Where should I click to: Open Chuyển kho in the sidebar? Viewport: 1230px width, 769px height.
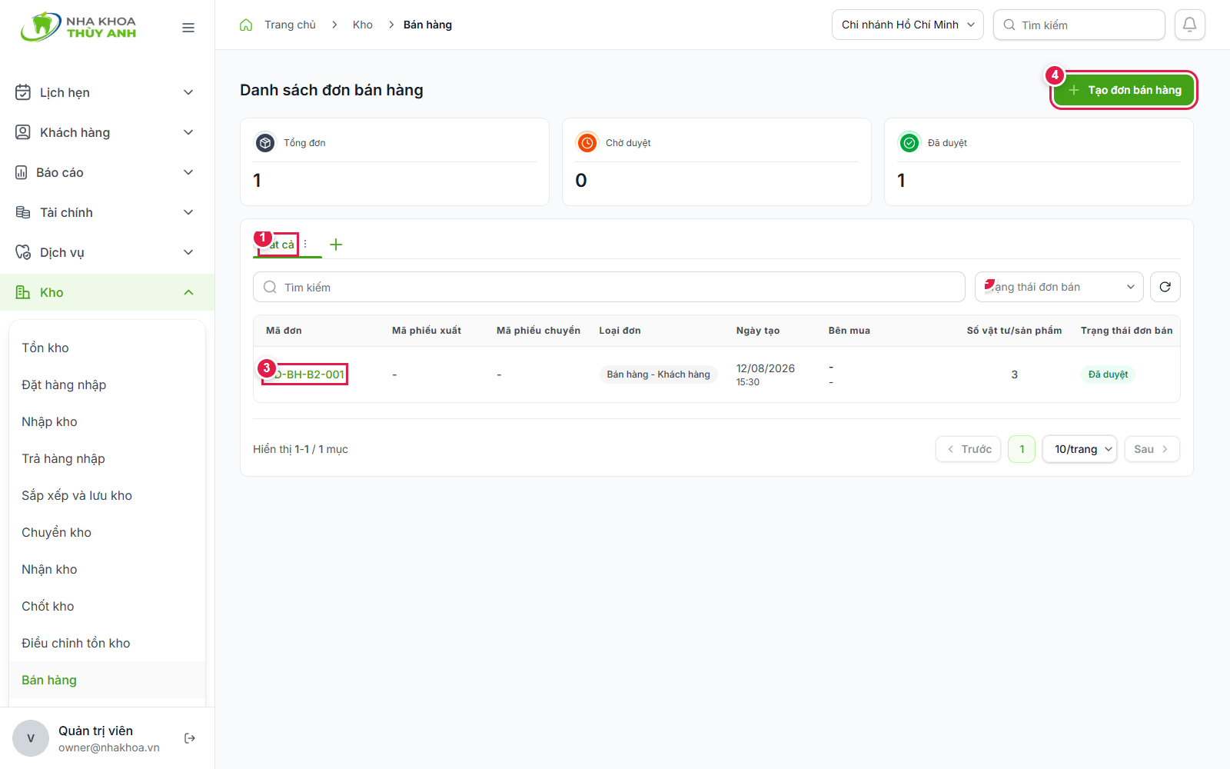pyautogui.click(x=56, y=532)
